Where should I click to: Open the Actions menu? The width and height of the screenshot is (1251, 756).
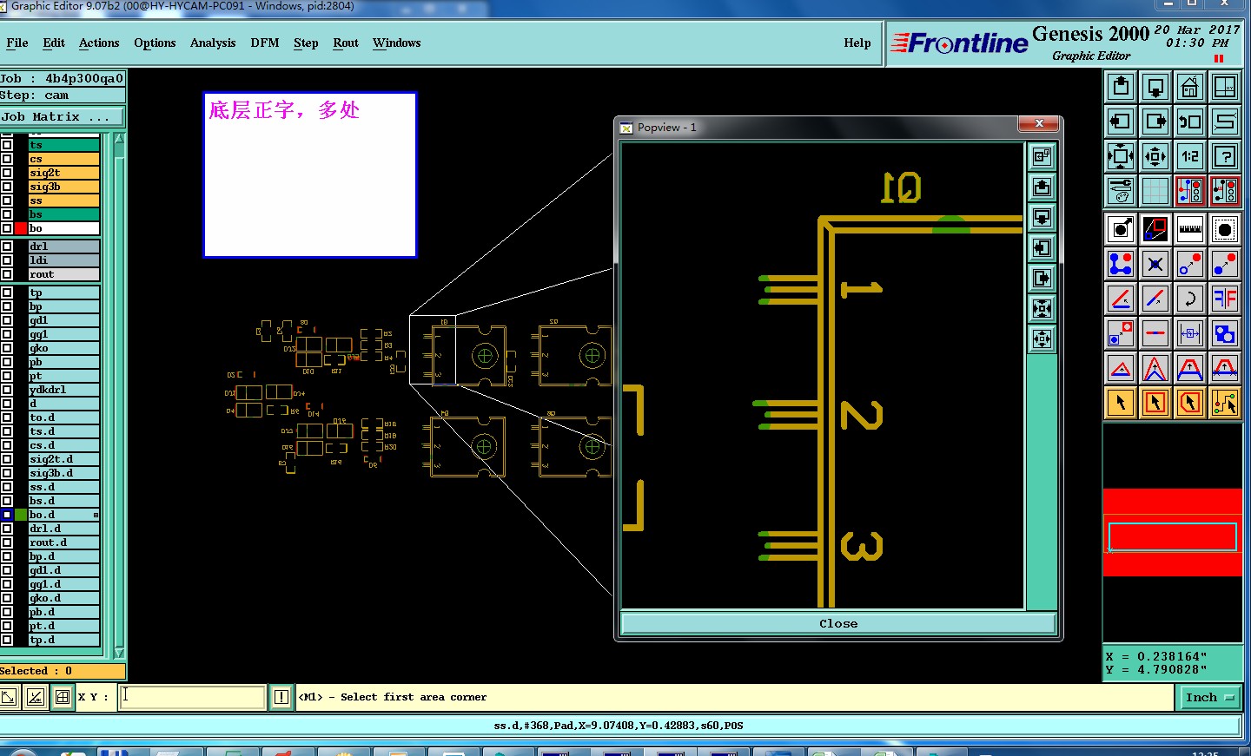(x=99, y=43)
